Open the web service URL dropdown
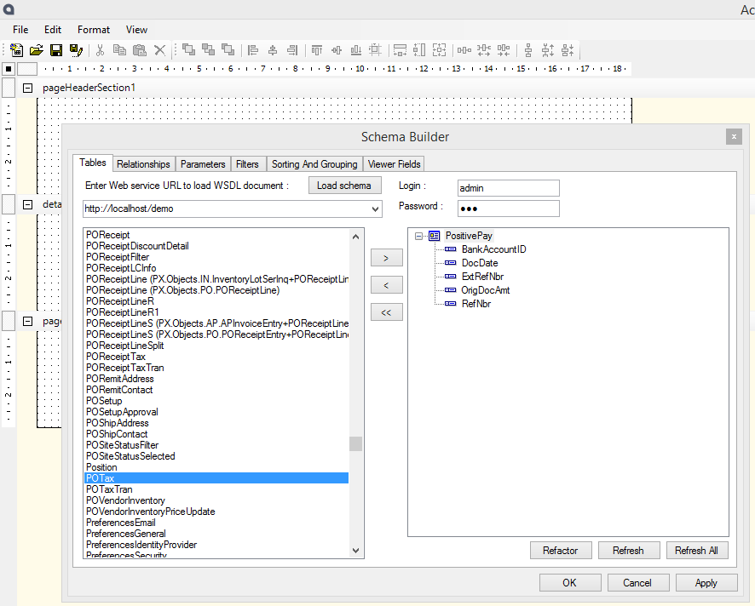 click(x=376, y=209)
